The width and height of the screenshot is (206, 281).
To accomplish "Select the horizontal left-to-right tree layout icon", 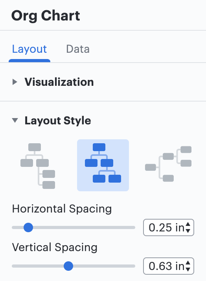I will [168, 164].
